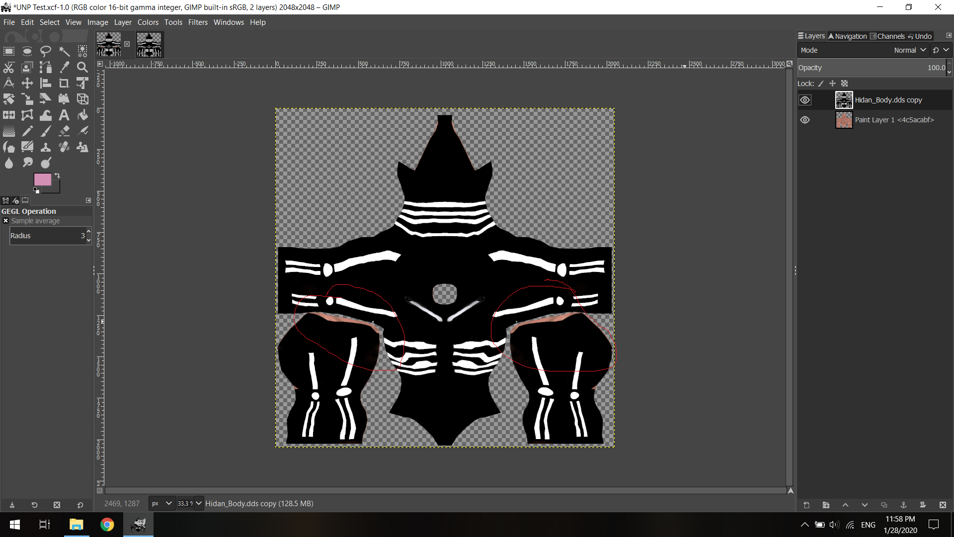Open Chrome from the taskbar
954x537 pixels.
click(x=107, y=525)
